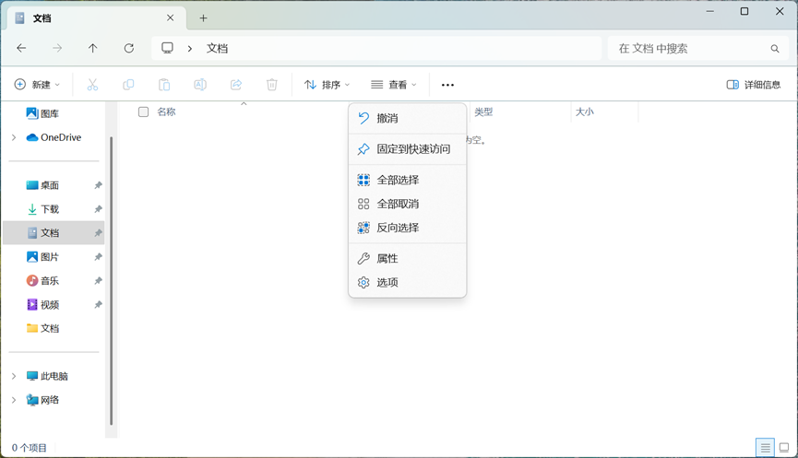Image resolution: width=798 pixels, height=458 pixels.
Task: Open the 排序 sort dropdown
Action: point(328,85)
